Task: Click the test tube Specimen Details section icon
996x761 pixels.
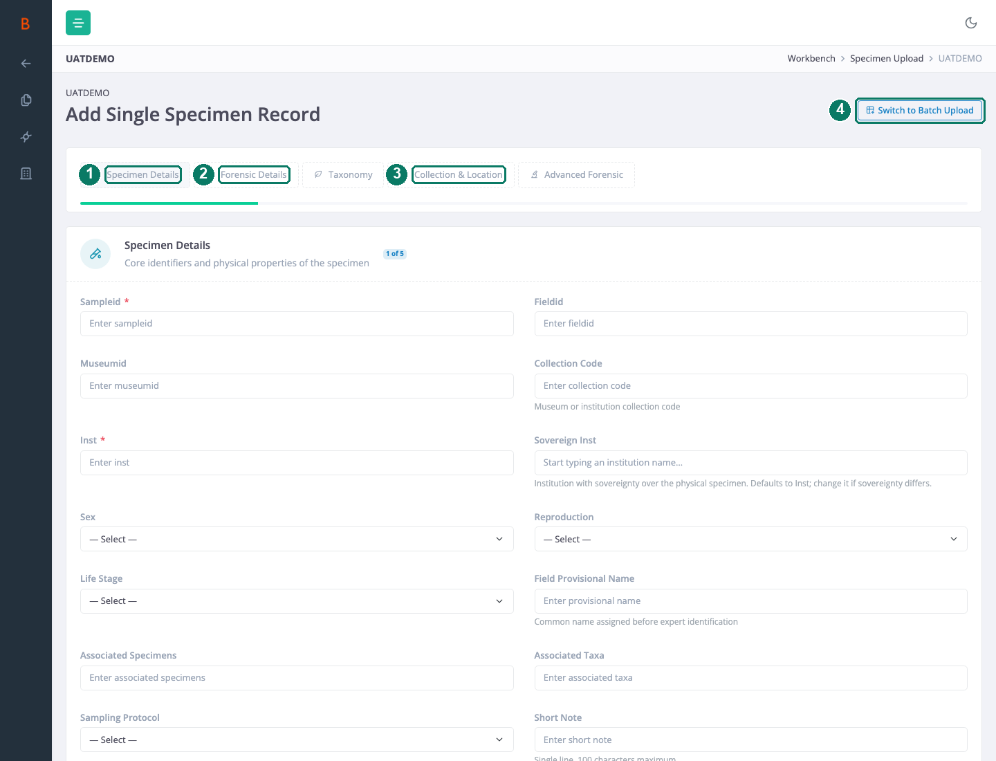Action: pos(95,254)
